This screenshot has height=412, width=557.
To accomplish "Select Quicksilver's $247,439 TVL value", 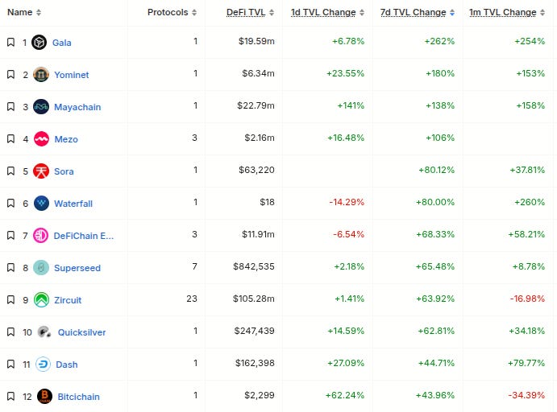I will pyautogui.click(x=255, y=331).
